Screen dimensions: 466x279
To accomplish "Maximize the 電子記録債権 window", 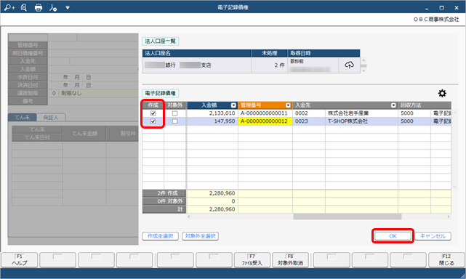I will pyautogui.click(x=441, y=8).
